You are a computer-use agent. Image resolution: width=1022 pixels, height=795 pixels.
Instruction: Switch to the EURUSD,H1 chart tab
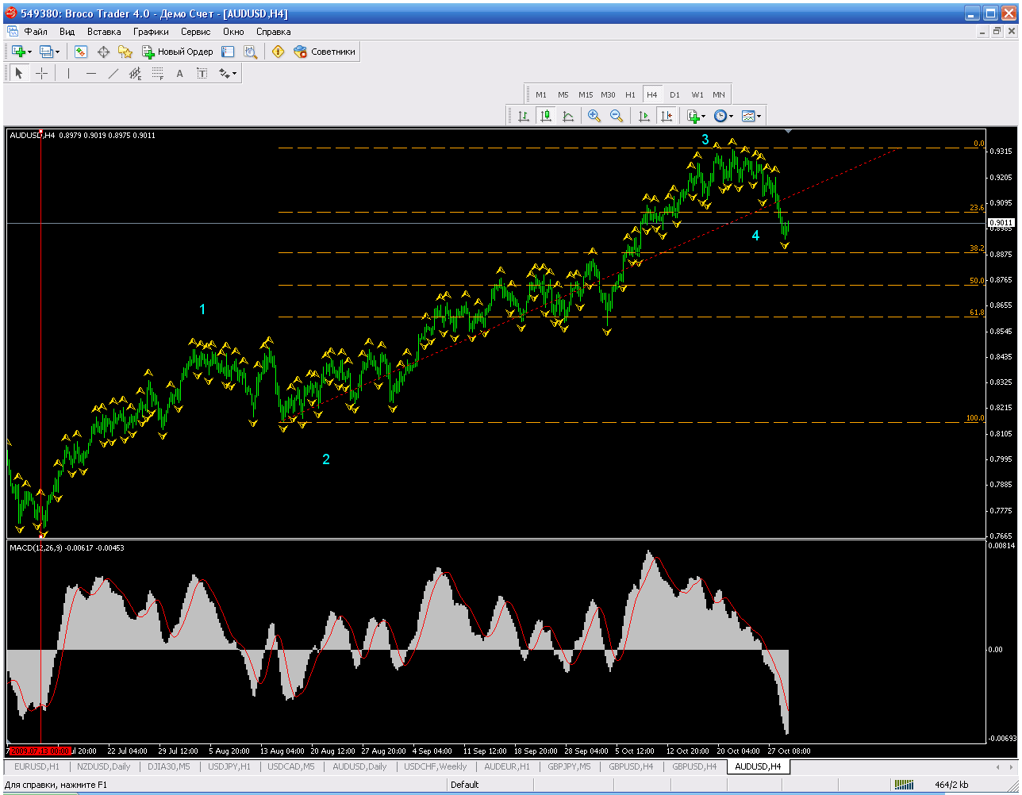tap(36, 767)
